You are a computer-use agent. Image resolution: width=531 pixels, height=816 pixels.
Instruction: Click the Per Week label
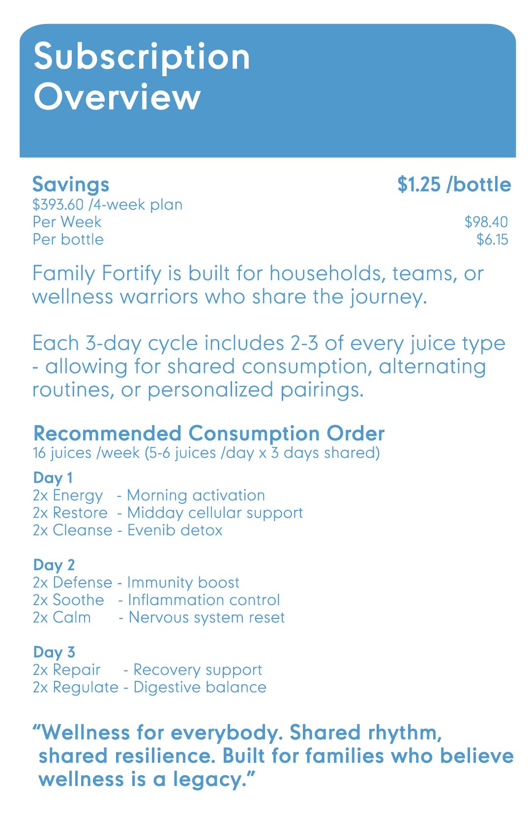pos(67,222)
